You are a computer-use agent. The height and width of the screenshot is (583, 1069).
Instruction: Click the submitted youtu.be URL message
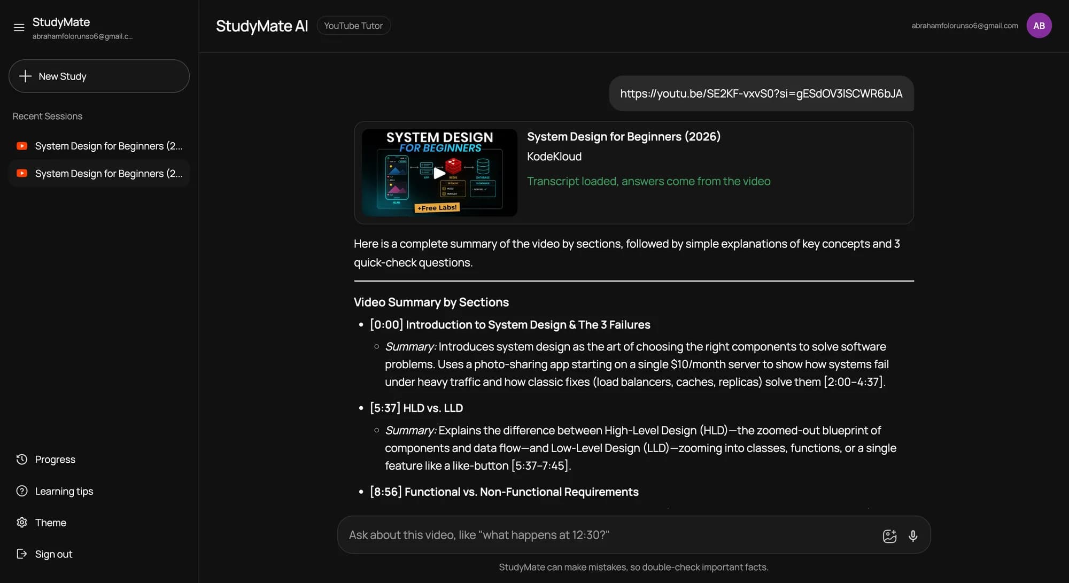[761, 94]
